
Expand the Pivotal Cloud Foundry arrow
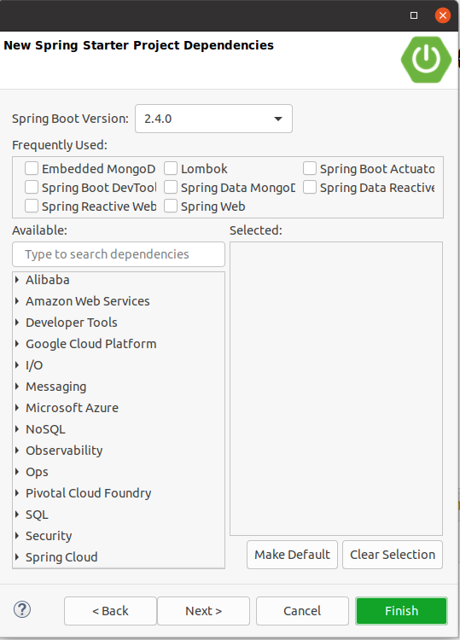pyautogui.click(x=17, y=492)
